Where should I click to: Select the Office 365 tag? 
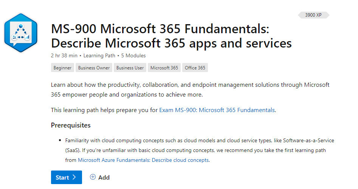[x=195, y=68]
